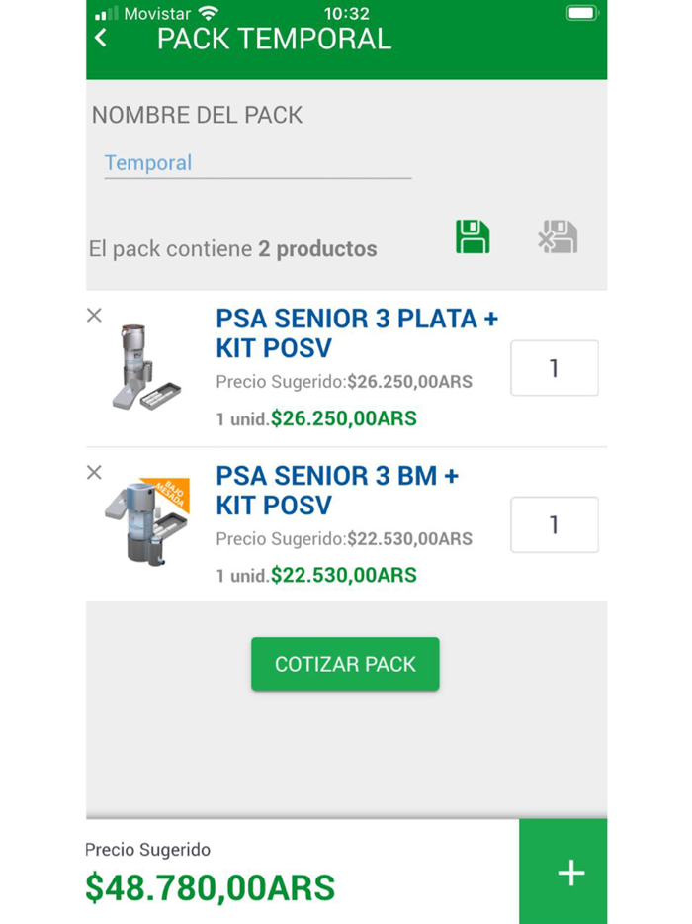Tap the delete pack icon beside save

[558, 236]
